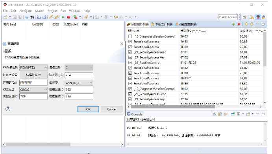This screenshot has height=154, width=272.
Task: Open the Navigate menu
Action: [26, 11]
